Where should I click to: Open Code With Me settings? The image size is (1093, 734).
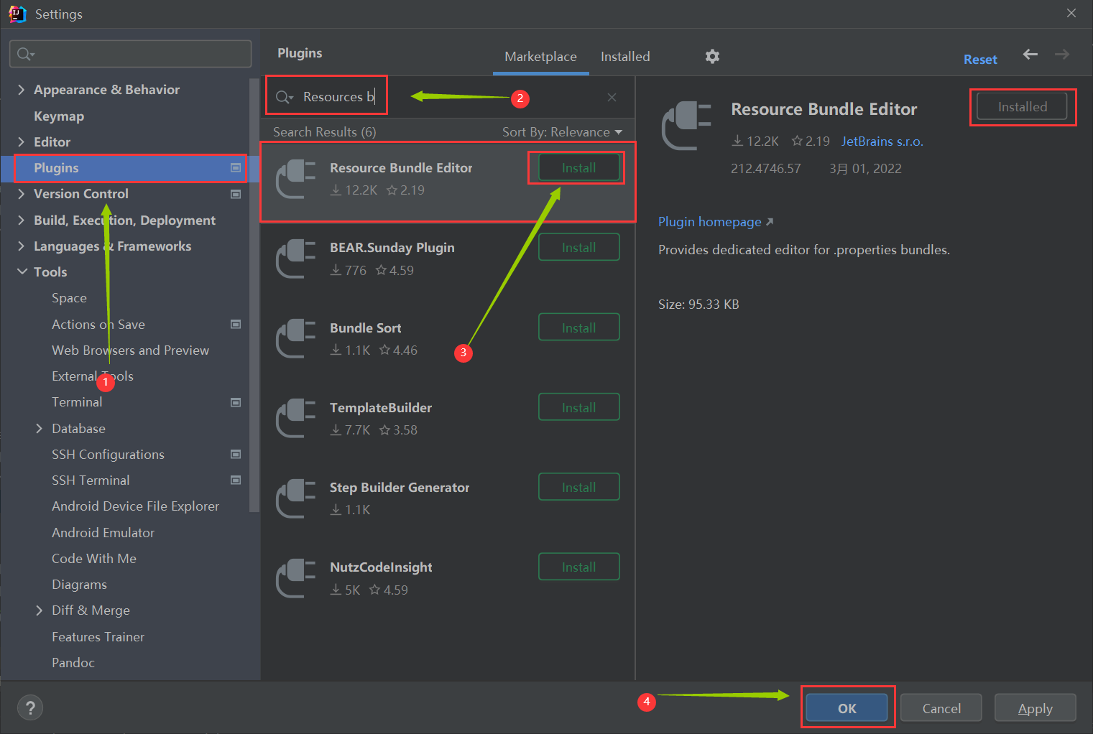coord(94,558)
